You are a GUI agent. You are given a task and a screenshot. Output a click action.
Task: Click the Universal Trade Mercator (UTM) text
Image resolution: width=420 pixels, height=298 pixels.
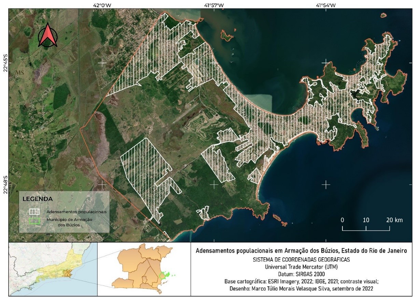301,266
